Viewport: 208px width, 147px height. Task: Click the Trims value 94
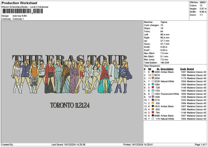click(x=162, y=32)
